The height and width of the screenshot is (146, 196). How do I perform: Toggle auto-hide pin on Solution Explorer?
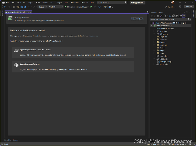click(187, 12)
